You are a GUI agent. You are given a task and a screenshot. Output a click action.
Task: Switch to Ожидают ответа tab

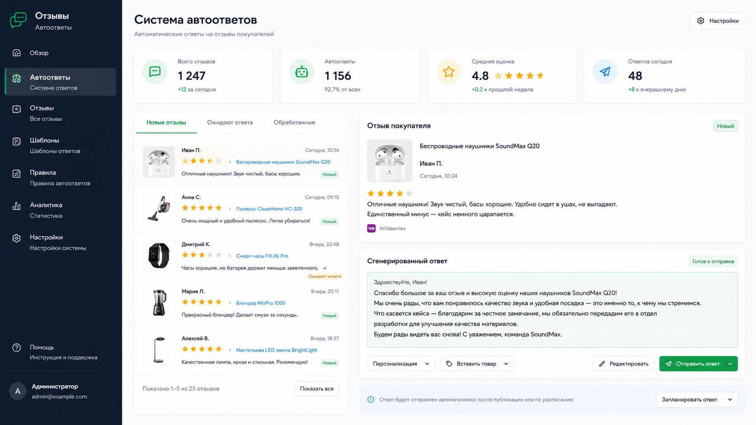(x=230, y=122)
